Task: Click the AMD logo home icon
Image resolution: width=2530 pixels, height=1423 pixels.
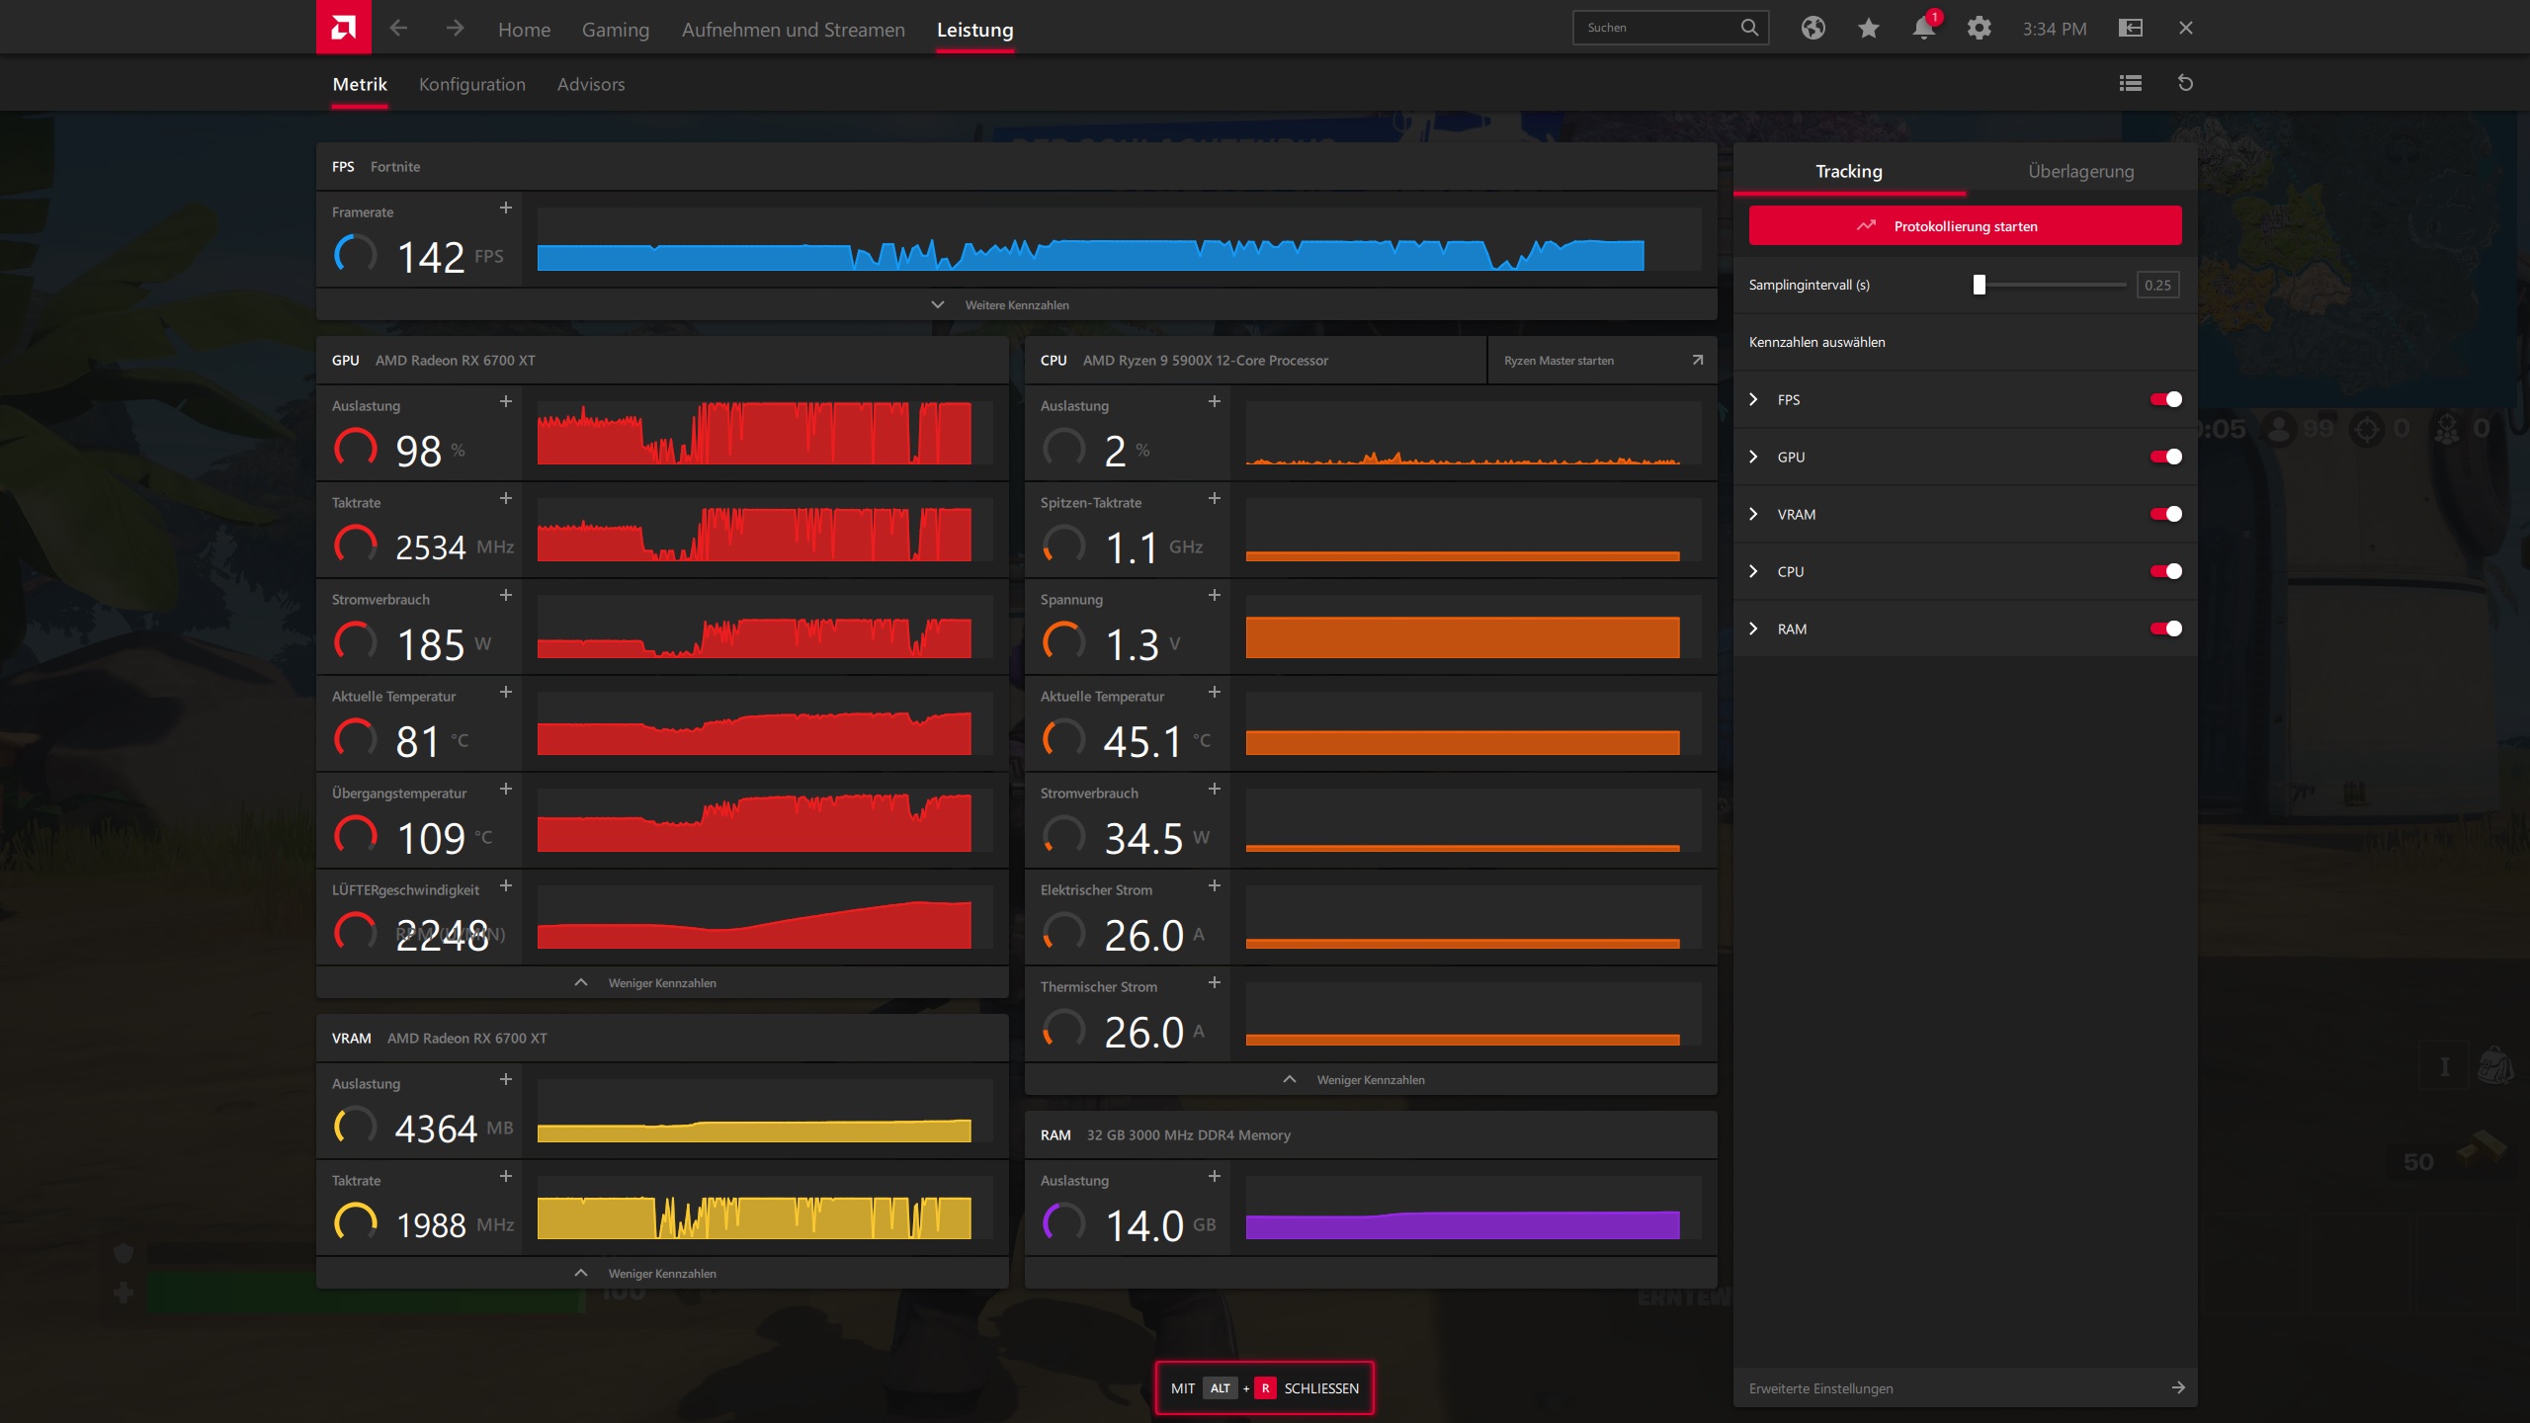Action: pos(343,28)
